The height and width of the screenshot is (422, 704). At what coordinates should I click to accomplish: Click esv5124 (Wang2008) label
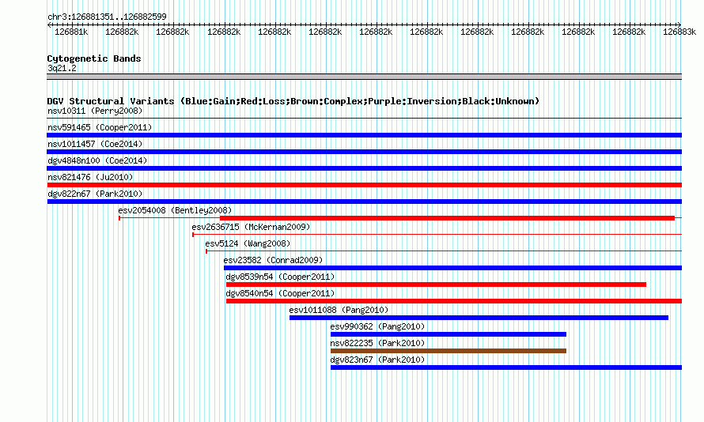click(248, 243)
